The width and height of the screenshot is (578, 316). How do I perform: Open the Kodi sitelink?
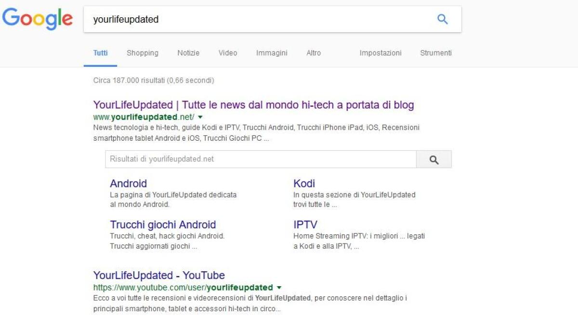[304, 183]
